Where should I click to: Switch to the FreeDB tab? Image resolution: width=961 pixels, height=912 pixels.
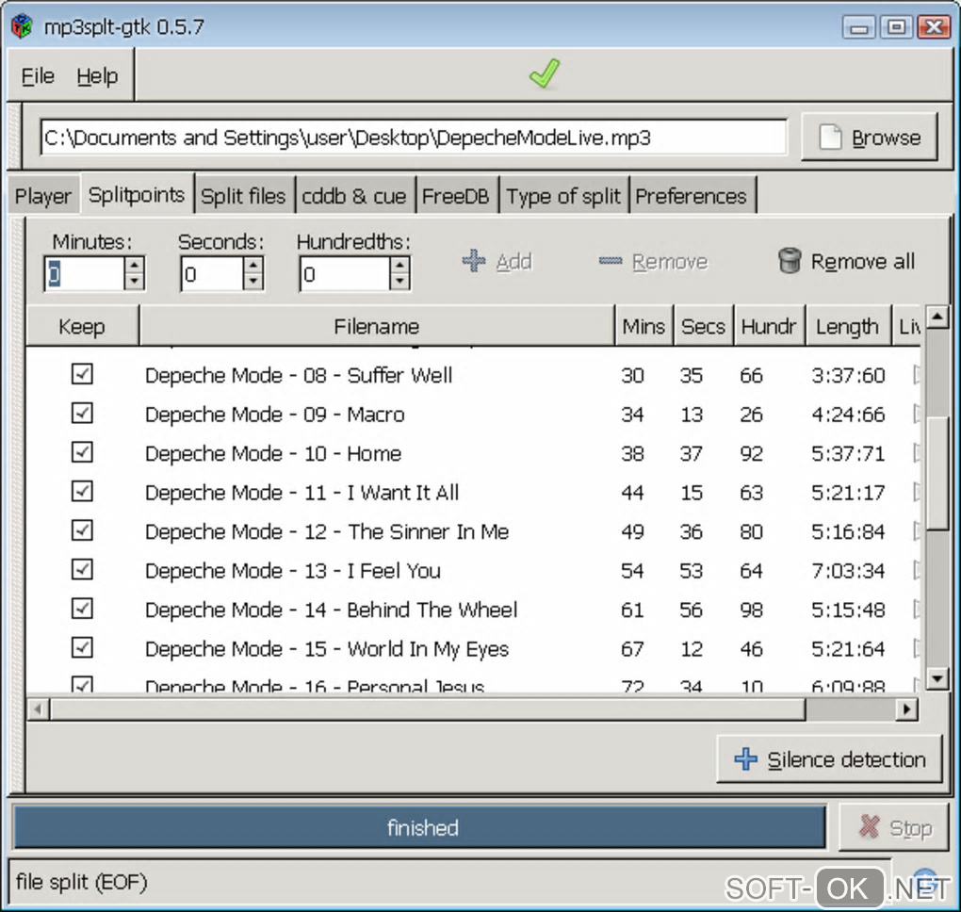click(x=455, y=196)
